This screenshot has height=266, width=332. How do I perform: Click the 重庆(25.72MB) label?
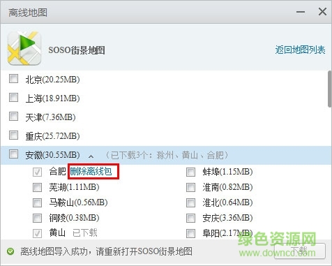click(52, 136)
